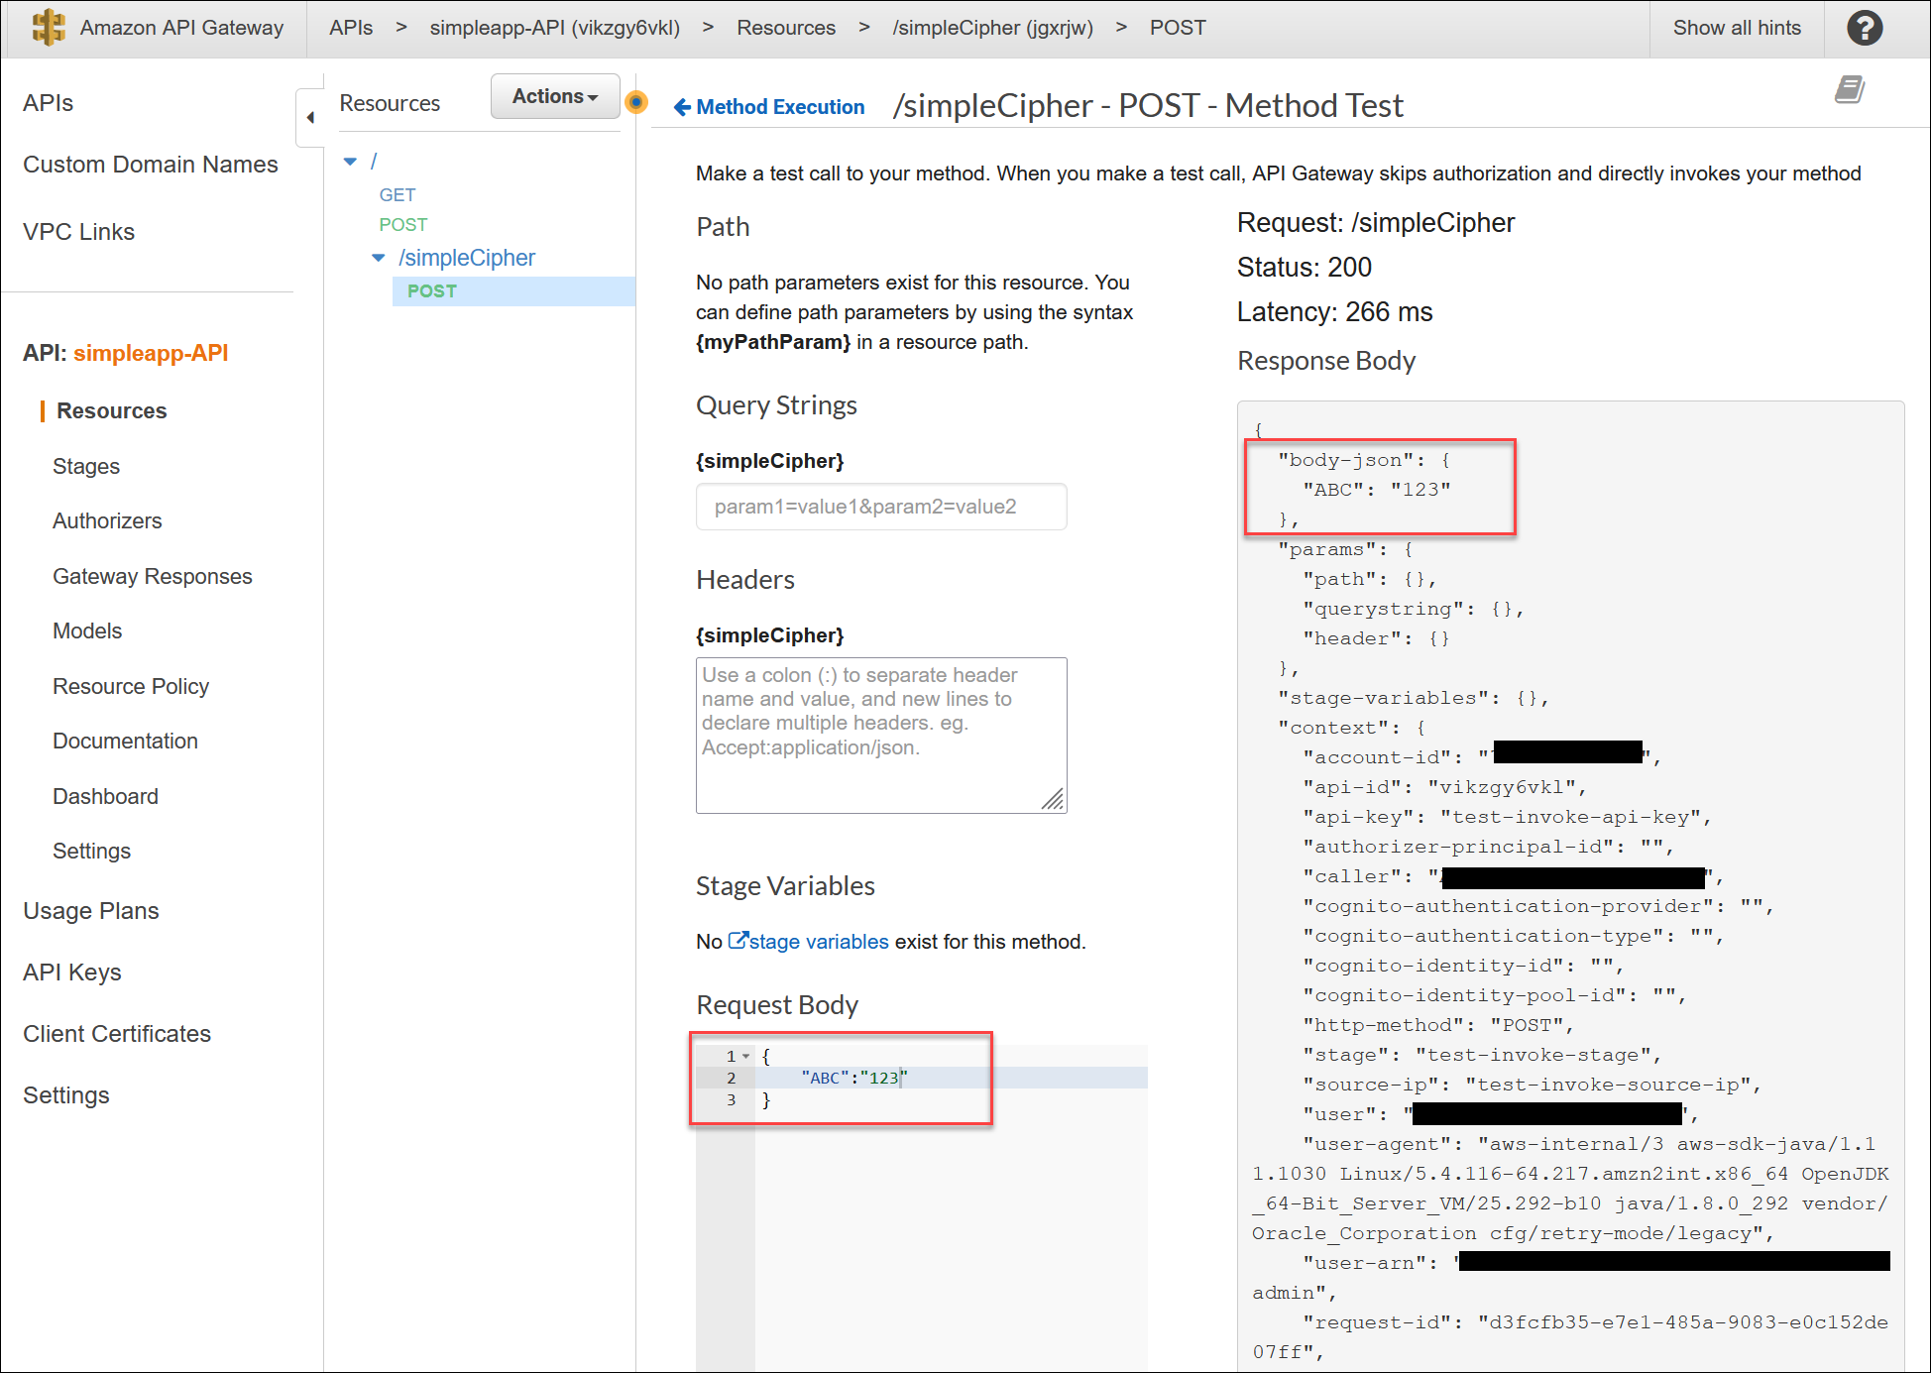
Task: Click the simpleapp-API breadcrumb
Action: [x=554, y=28]
